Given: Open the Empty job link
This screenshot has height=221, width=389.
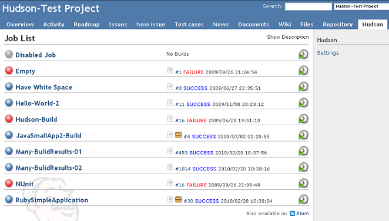Looking at the screenshot, I should 25,71.
